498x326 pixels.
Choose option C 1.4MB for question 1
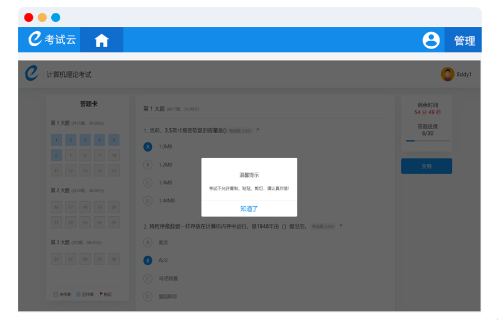[148, 182]
